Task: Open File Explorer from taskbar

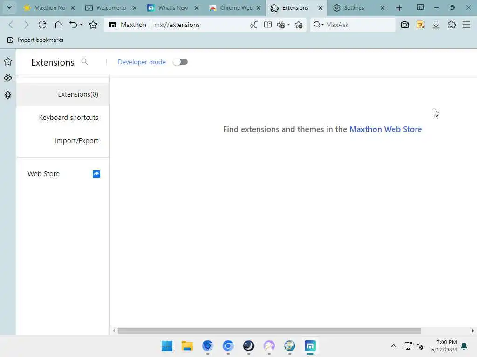Action: [x=187, y=346]
